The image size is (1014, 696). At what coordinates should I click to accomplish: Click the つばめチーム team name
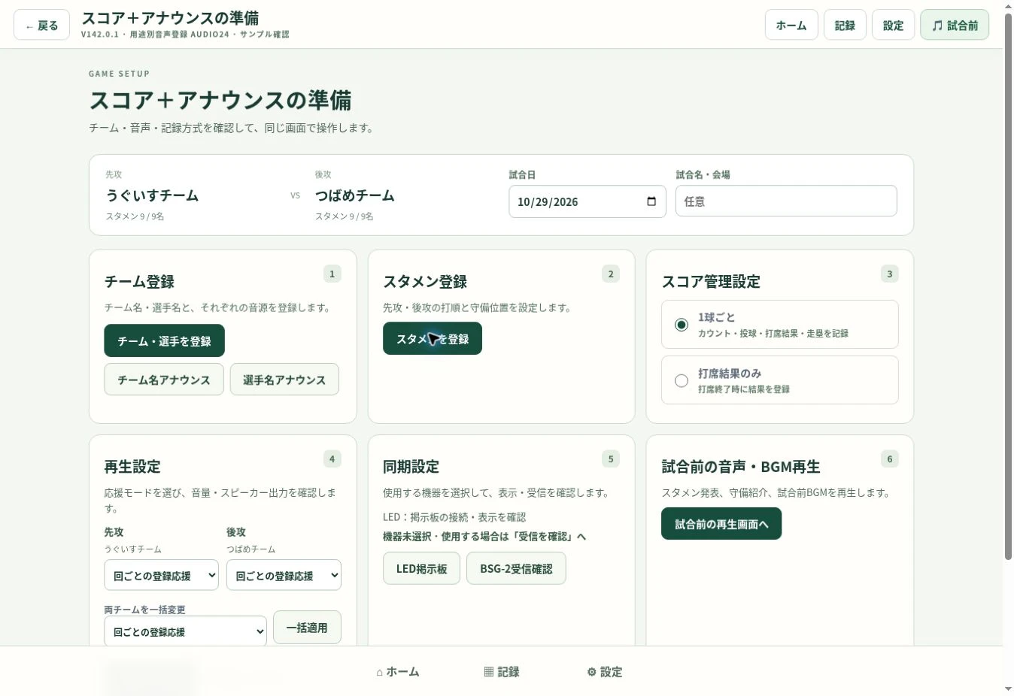pos(354,195)
